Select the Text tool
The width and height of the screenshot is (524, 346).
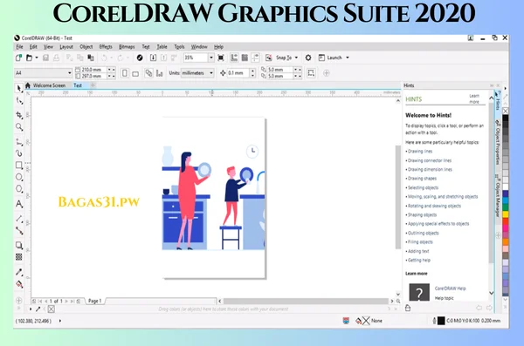(x=19, y=204)
